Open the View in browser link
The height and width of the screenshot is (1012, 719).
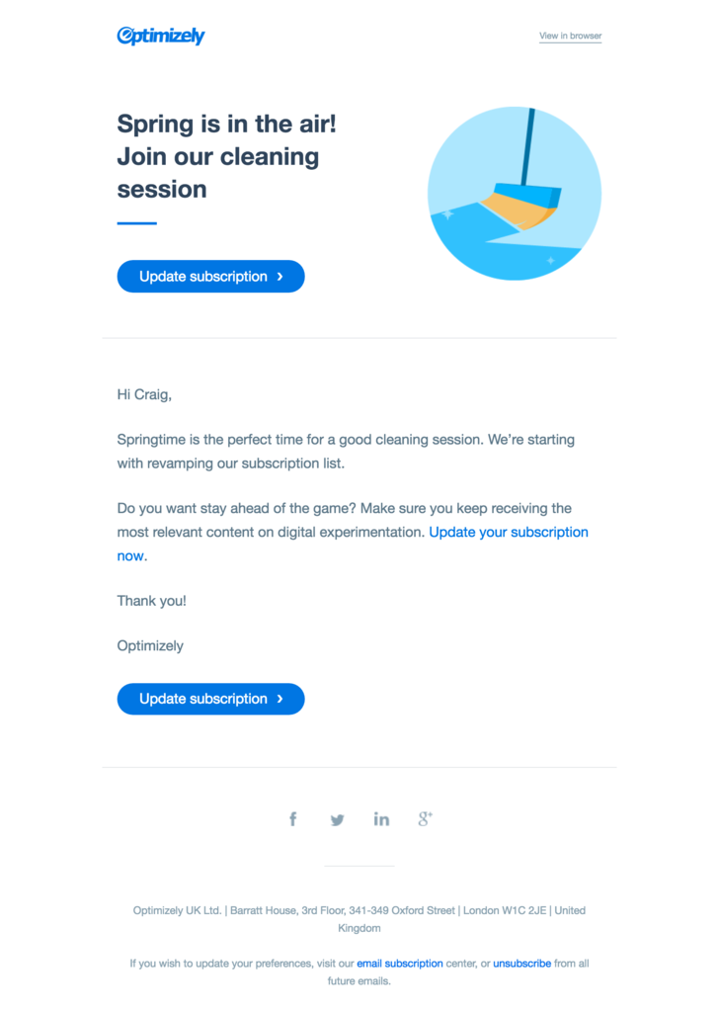[570, 37]
